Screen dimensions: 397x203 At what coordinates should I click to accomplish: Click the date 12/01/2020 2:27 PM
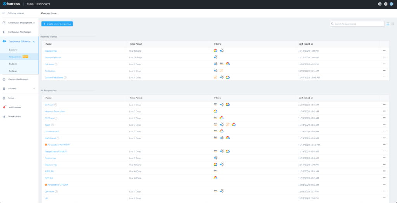pyautogui.click(x=309, y=191)
